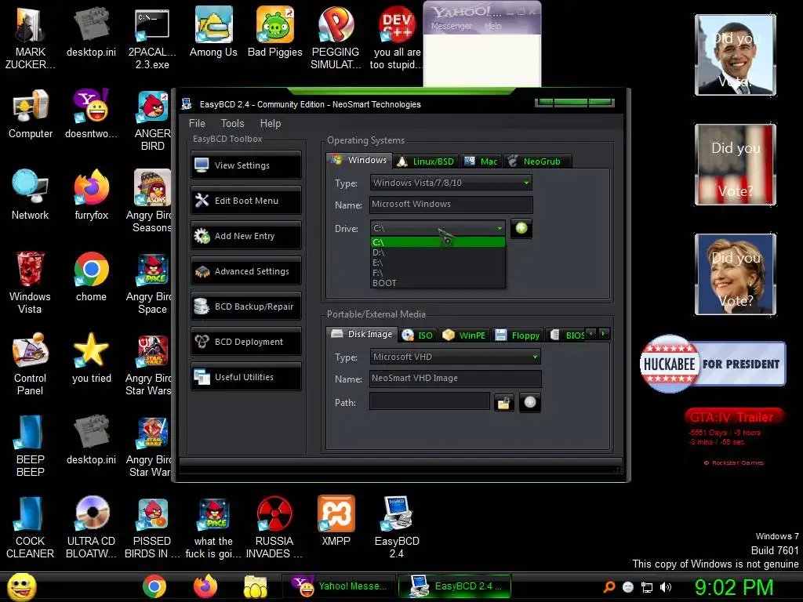Switch to the NeoGrub tab
The image size is (803, 602).
(x=537, y=161)
